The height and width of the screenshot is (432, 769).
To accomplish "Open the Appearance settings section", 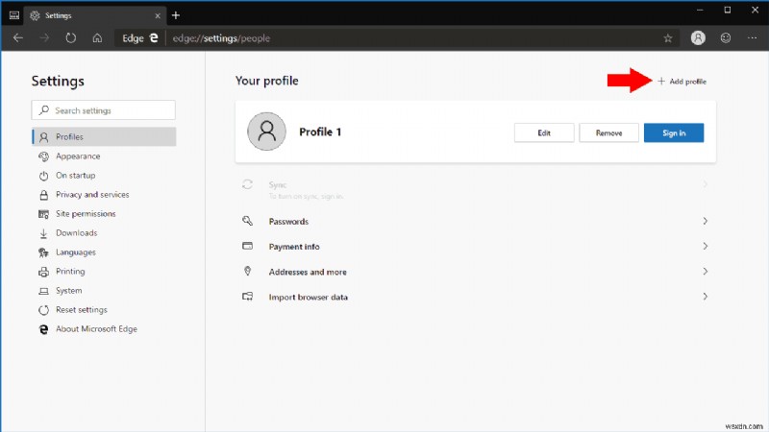I will (104, 156).
